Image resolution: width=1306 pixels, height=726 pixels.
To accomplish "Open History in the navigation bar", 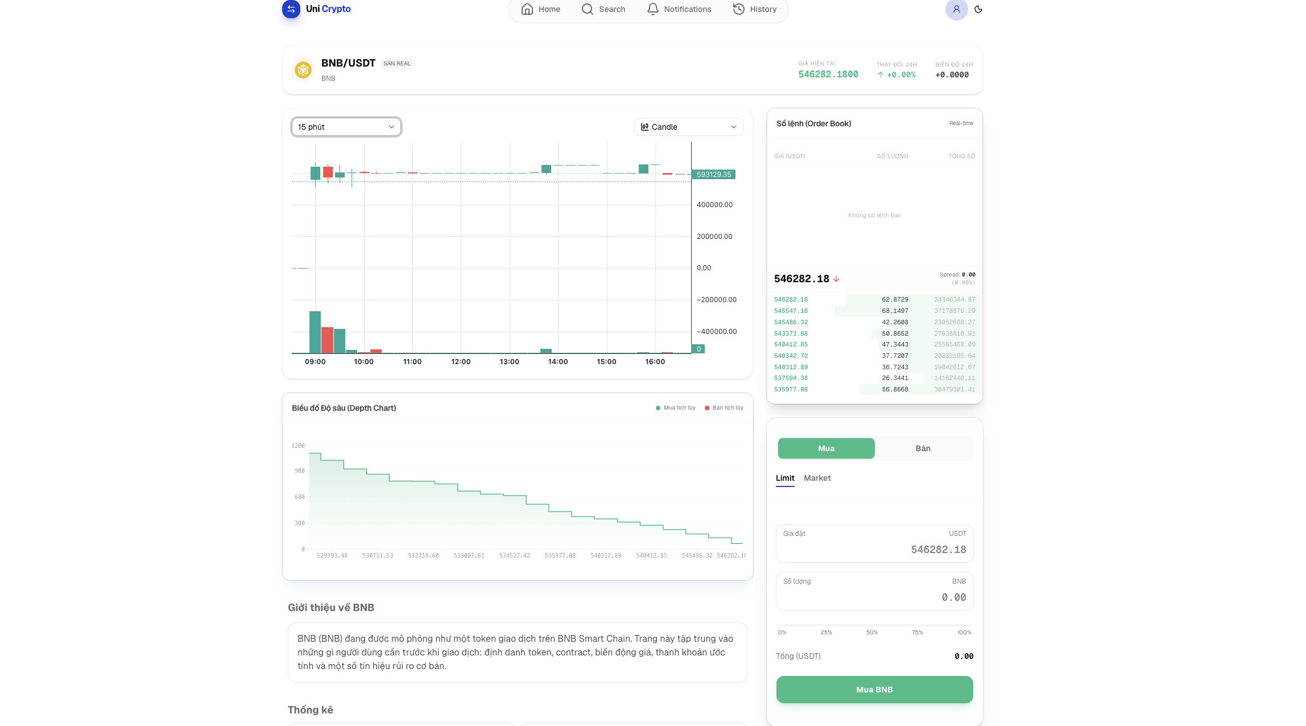I will coord(755,9).
